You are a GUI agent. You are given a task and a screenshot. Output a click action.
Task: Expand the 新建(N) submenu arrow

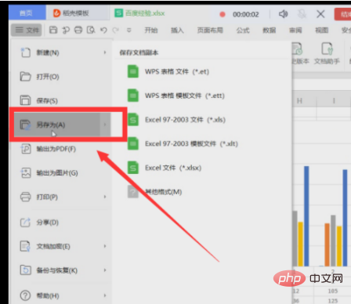click(105, 52)
